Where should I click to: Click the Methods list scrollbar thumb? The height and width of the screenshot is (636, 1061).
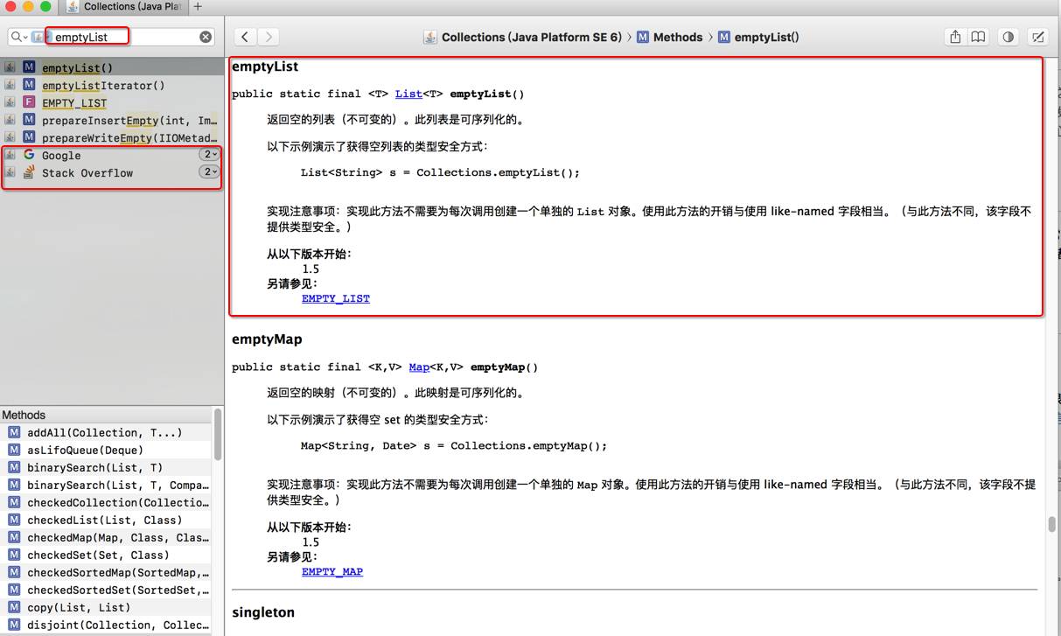pos(218,434)
